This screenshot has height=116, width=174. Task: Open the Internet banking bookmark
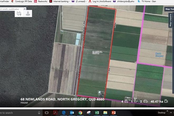60,1
